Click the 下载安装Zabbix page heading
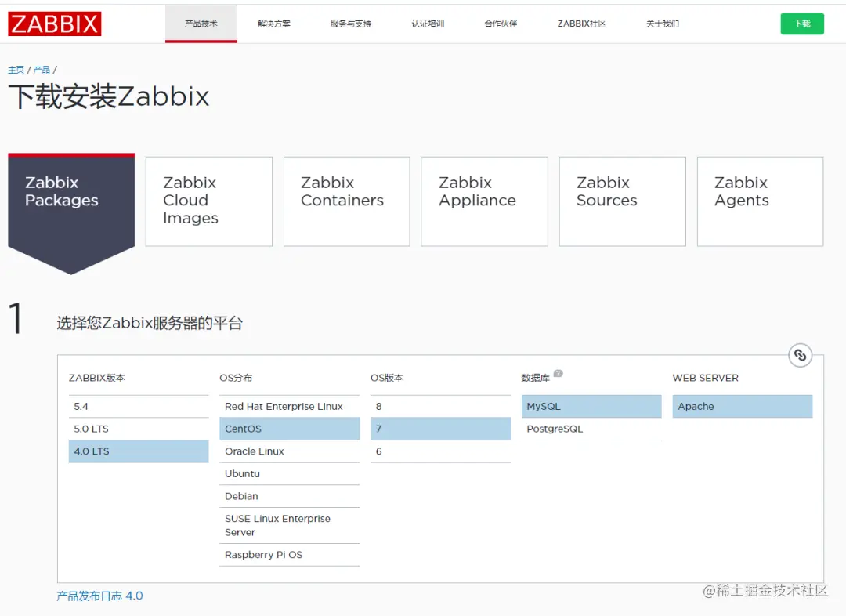Screen dimensions: 846x616 (108, 96)
